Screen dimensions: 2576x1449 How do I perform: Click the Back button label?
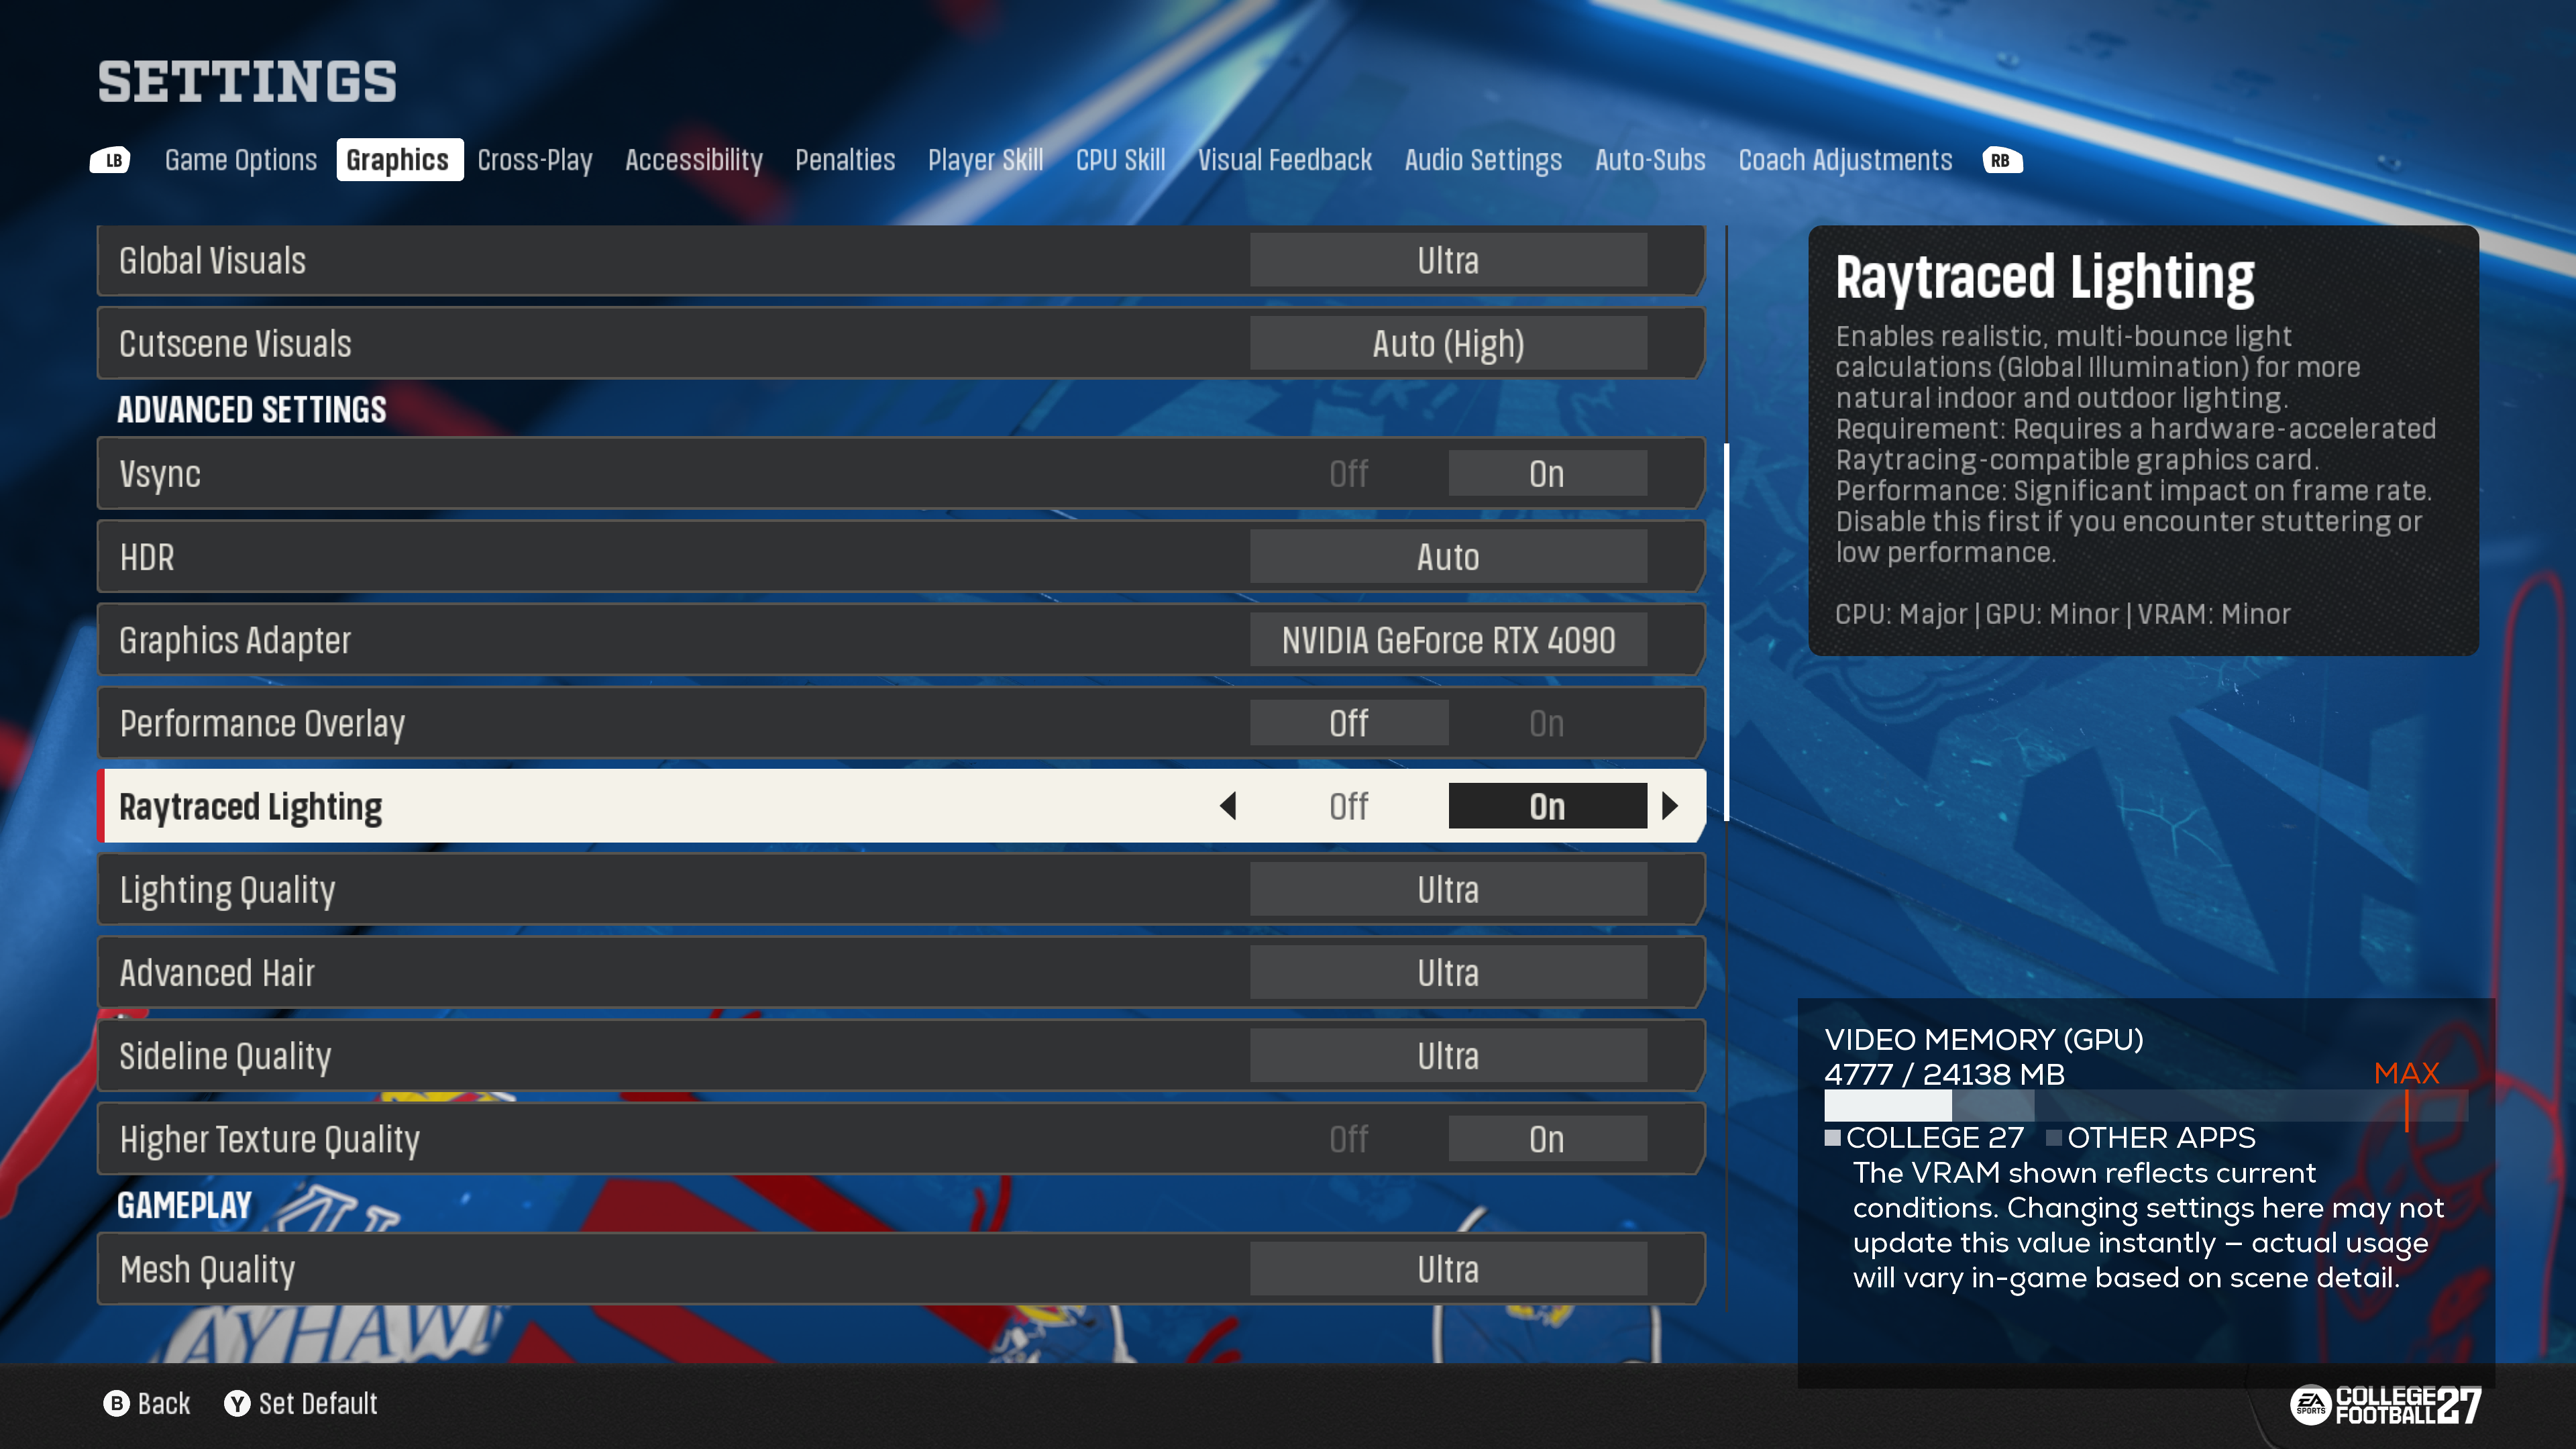click(164, 1403)
